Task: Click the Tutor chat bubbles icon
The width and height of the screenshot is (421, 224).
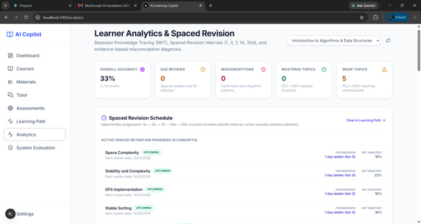Action: tap(10, 95)
